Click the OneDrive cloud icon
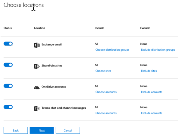The height and width of the screenshot is (137, 178). tap(37, 88)
